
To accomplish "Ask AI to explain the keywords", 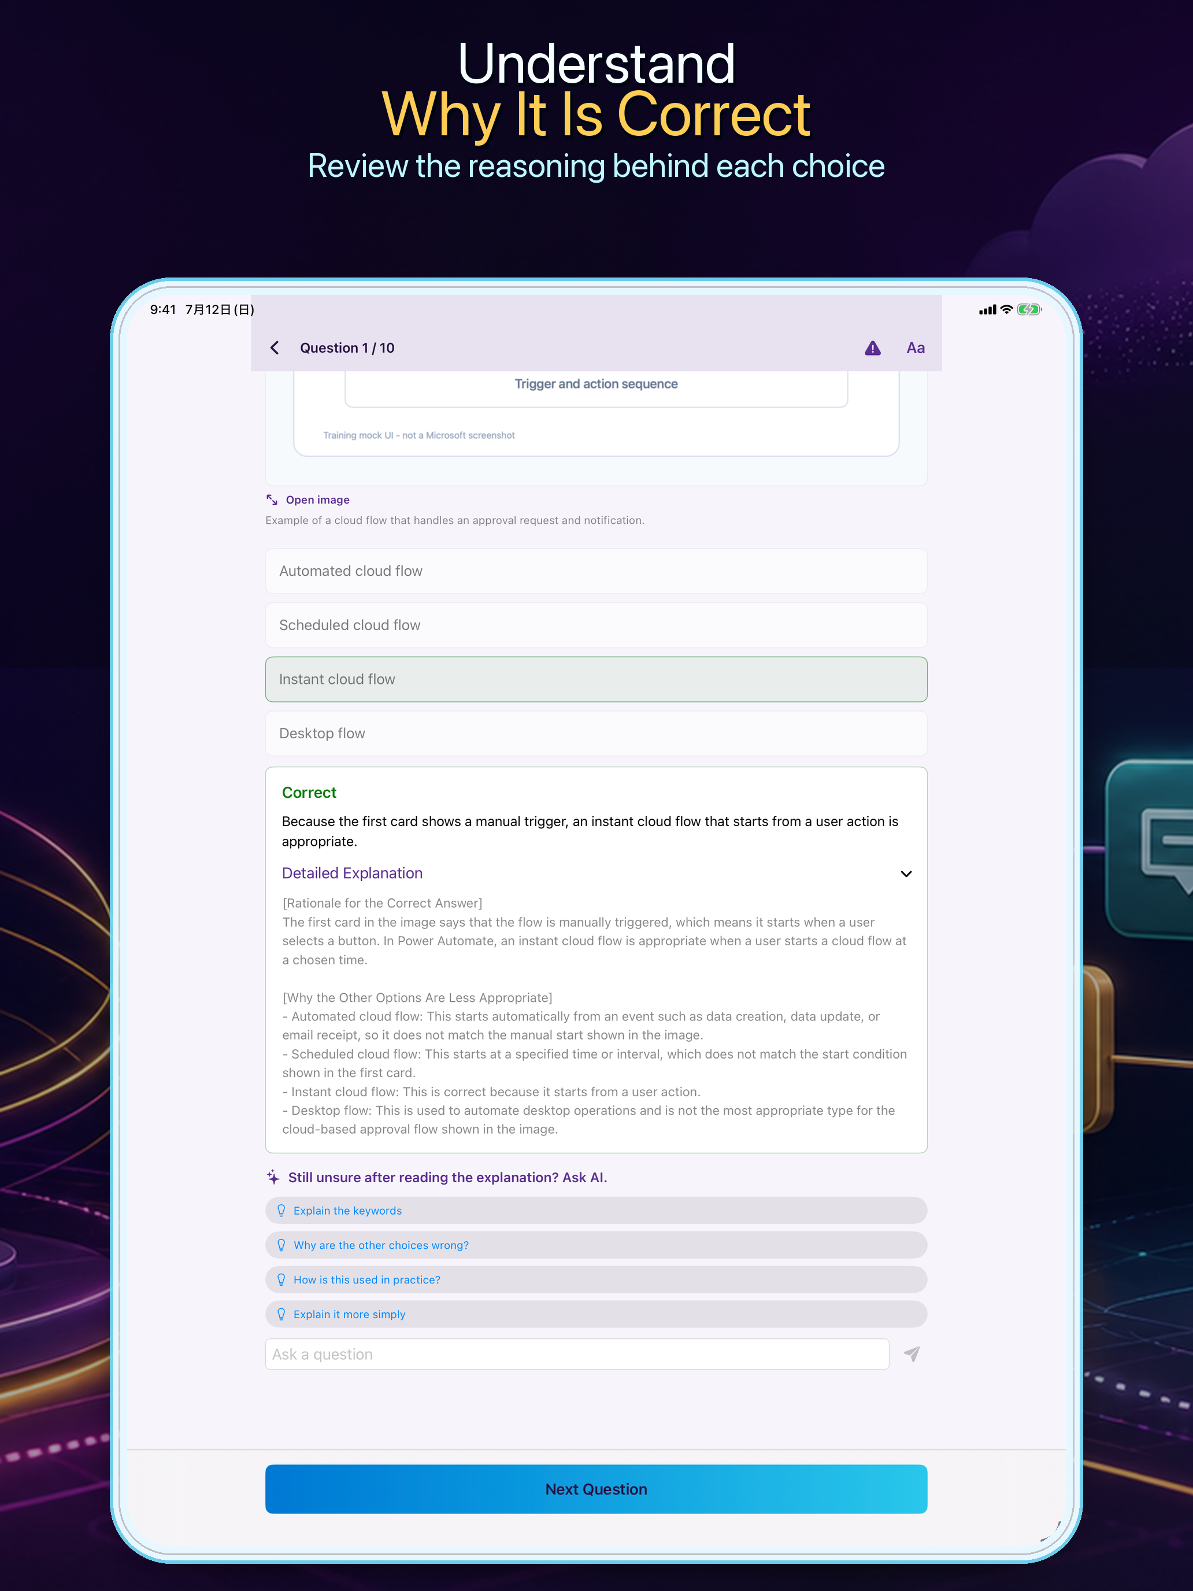I will tap(596, 1211).
